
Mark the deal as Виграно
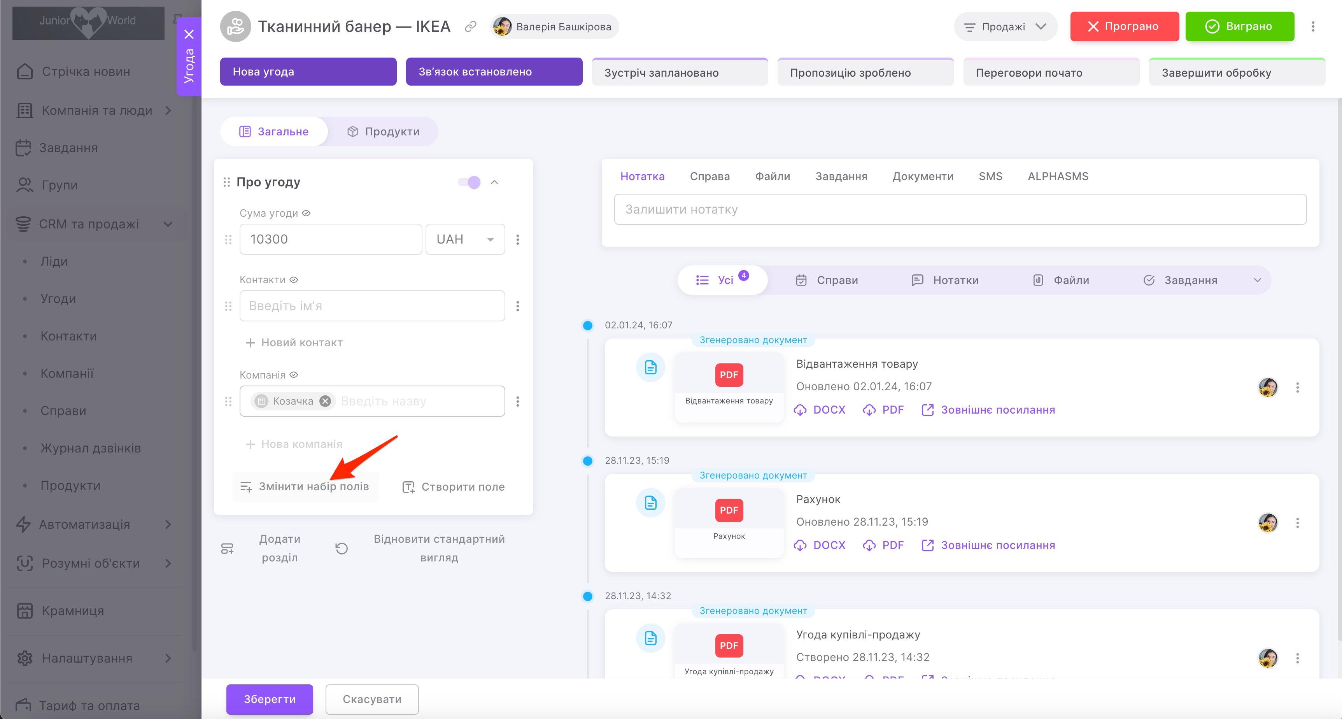tap(1239, 26)
